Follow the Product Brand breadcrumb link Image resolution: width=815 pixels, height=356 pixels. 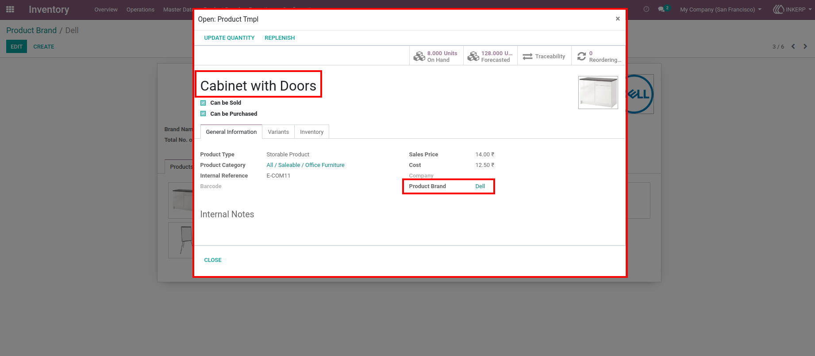click(31, 30)
